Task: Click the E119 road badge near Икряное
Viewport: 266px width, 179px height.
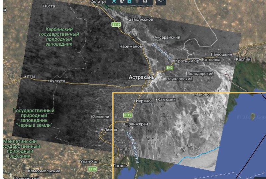Action: click(x=128, y=115)
